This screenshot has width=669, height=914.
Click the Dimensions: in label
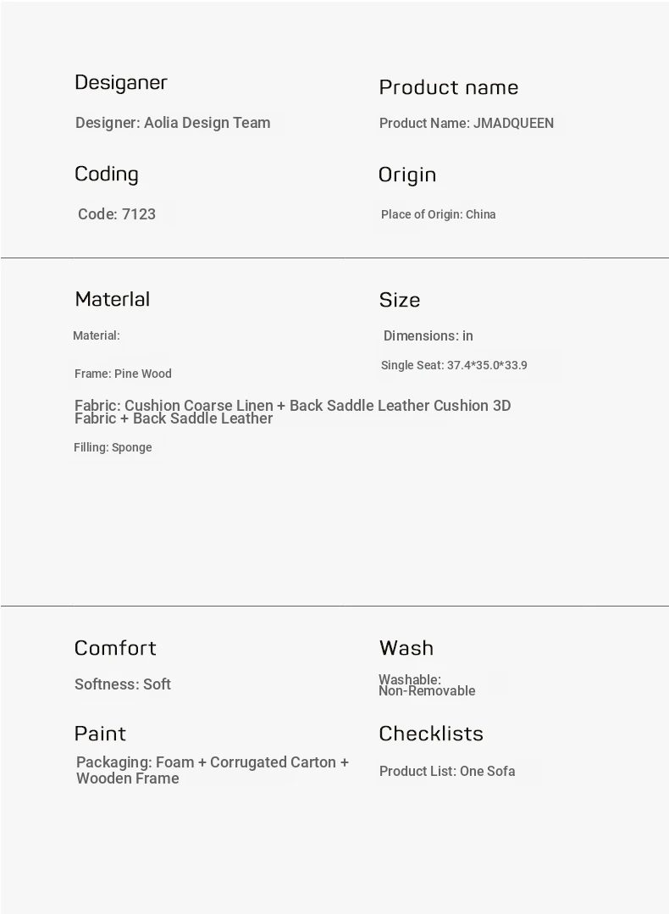pyautogui.click(x=428, y=336)
